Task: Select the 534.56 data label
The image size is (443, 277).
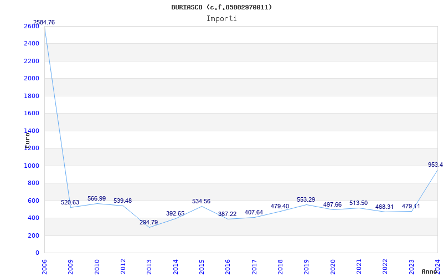Action: (201, 201)
